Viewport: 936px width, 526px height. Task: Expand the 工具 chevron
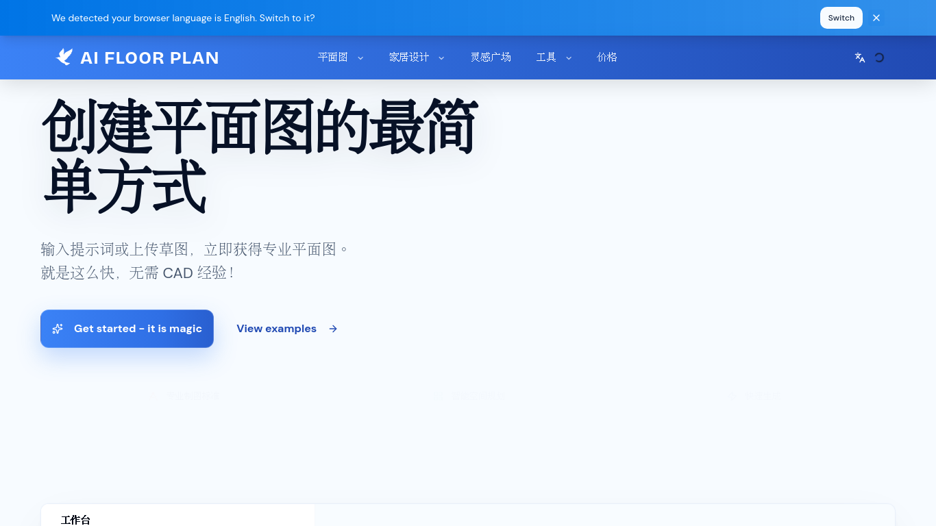tap(569, 58)
